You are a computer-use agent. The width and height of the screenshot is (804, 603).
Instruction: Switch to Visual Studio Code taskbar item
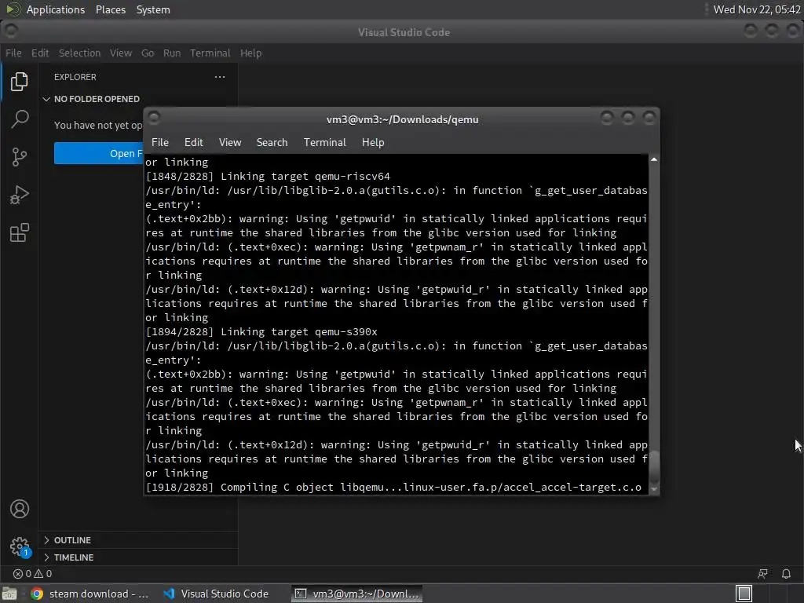point(217,594)
